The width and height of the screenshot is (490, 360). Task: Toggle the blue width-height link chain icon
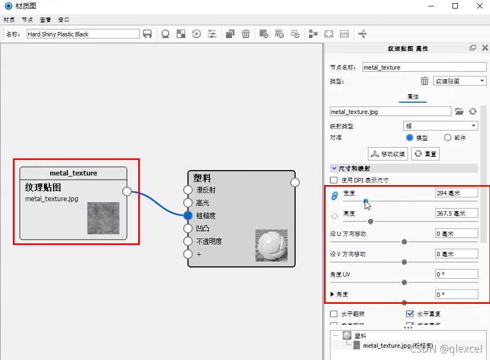(x=334, y=196)
